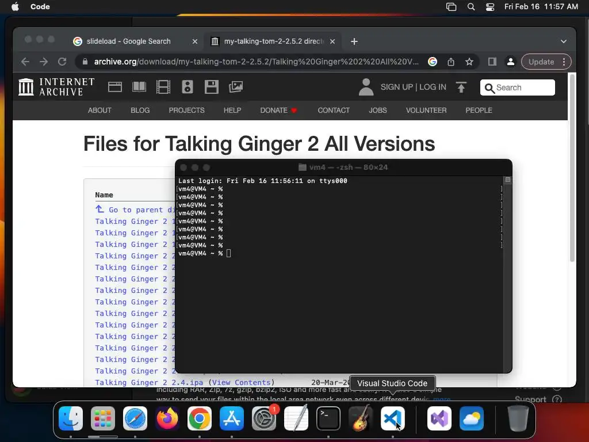Screen dimensions: 589x442
Task: Switch to slideload Google Search tab
Action: coord(128,41)
